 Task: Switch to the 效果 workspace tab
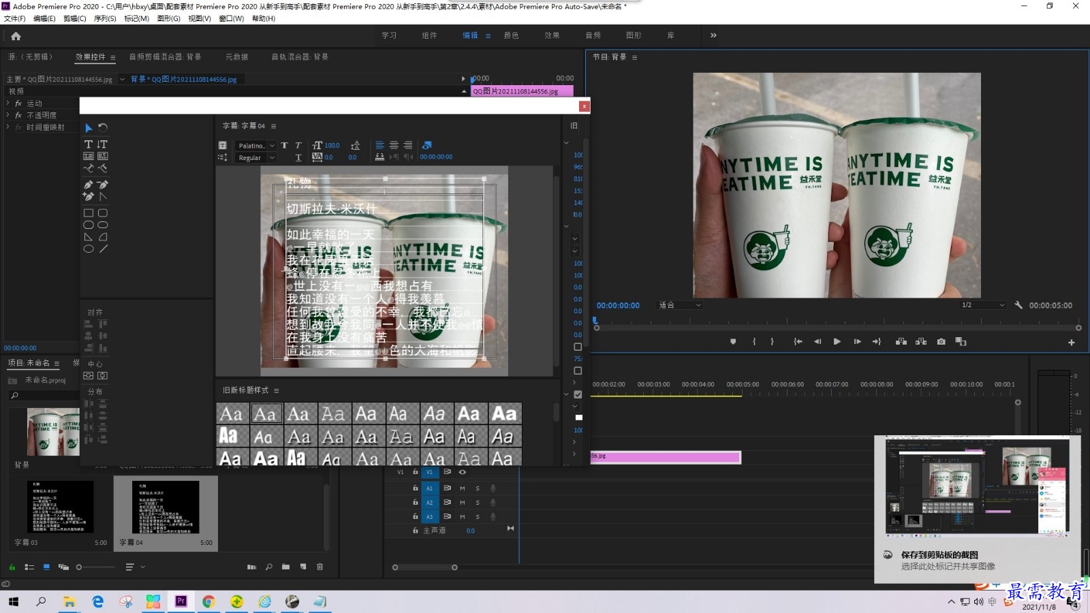(x=552, y=35)
